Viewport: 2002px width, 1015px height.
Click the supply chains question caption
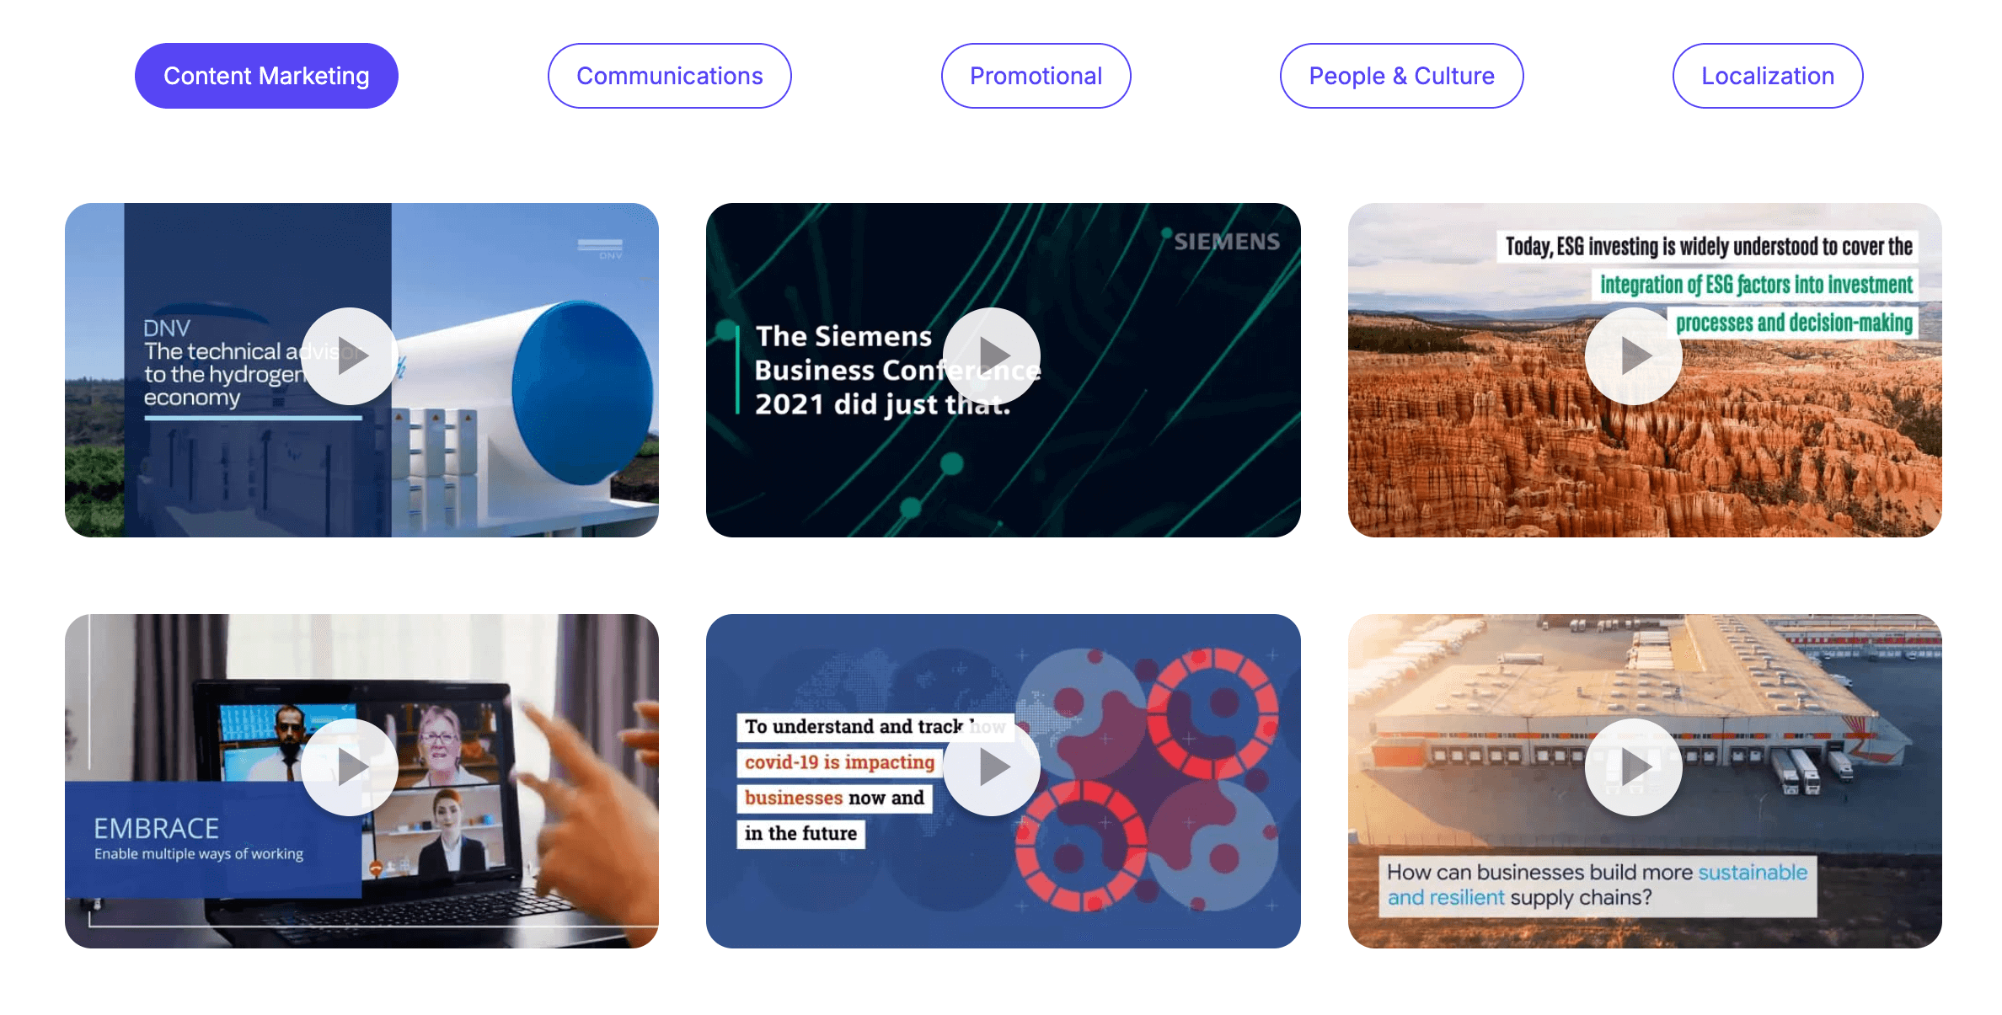point(1598,884)
